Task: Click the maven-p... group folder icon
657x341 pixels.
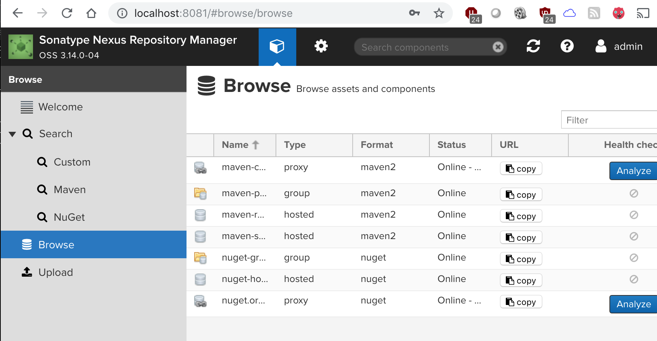Action: point(200,194)
